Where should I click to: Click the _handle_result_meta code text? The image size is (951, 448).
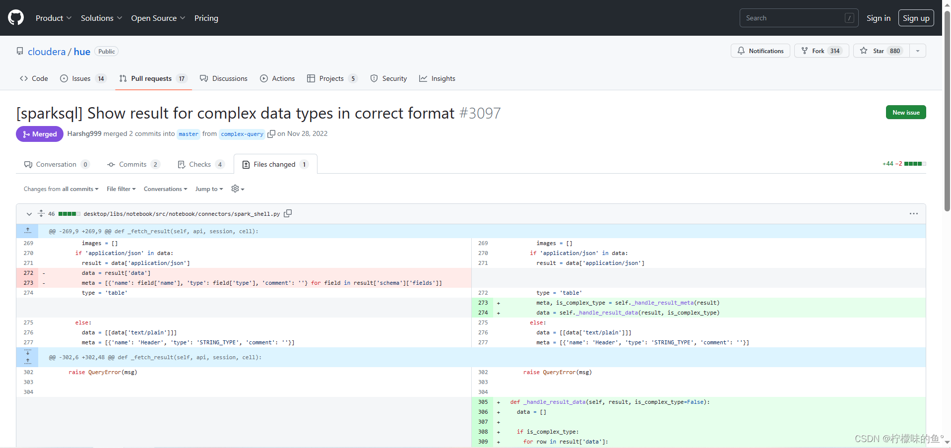pyautogui.click(x=663, y=303)
